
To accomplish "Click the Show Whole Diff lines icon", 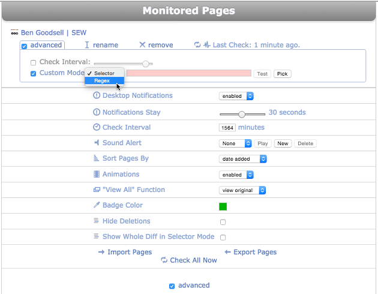I will [x=96, y=236].
